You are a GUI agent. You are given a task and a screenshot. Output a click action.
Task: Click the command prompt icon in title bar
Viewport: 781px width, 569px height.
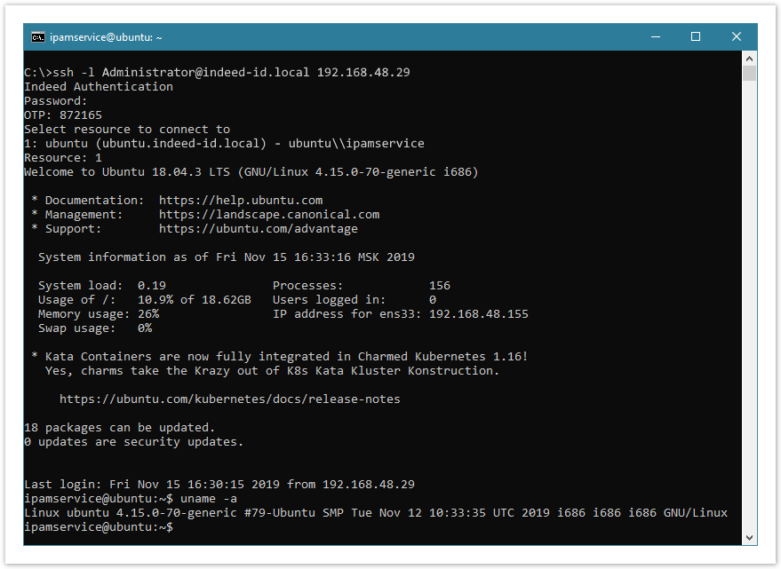tap(38, 37)
